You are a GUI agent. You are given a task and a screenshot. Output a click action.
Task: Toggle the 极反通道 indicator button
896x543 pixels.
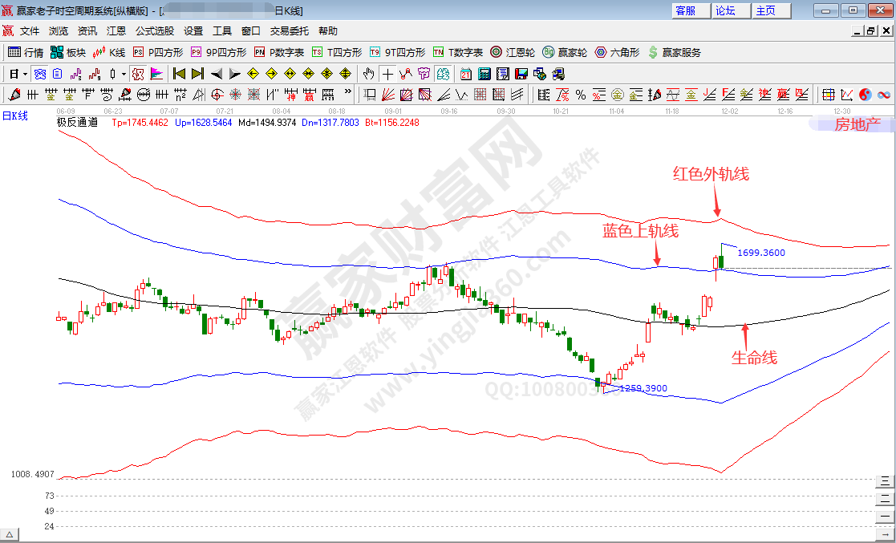(138, 74)
